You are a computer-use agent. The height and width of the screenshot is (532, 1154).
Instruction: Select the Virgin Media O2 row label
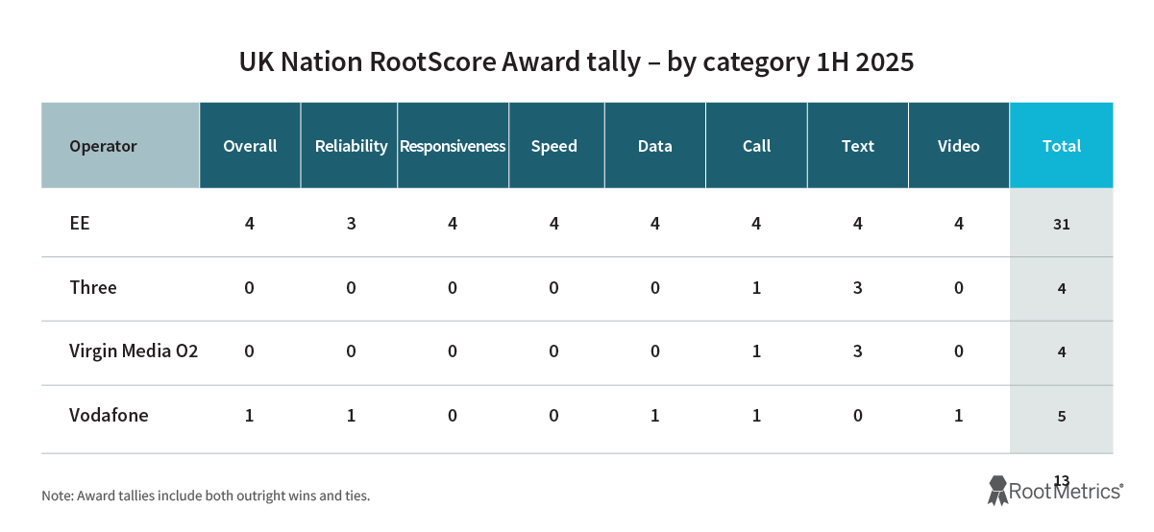[134, 351]
